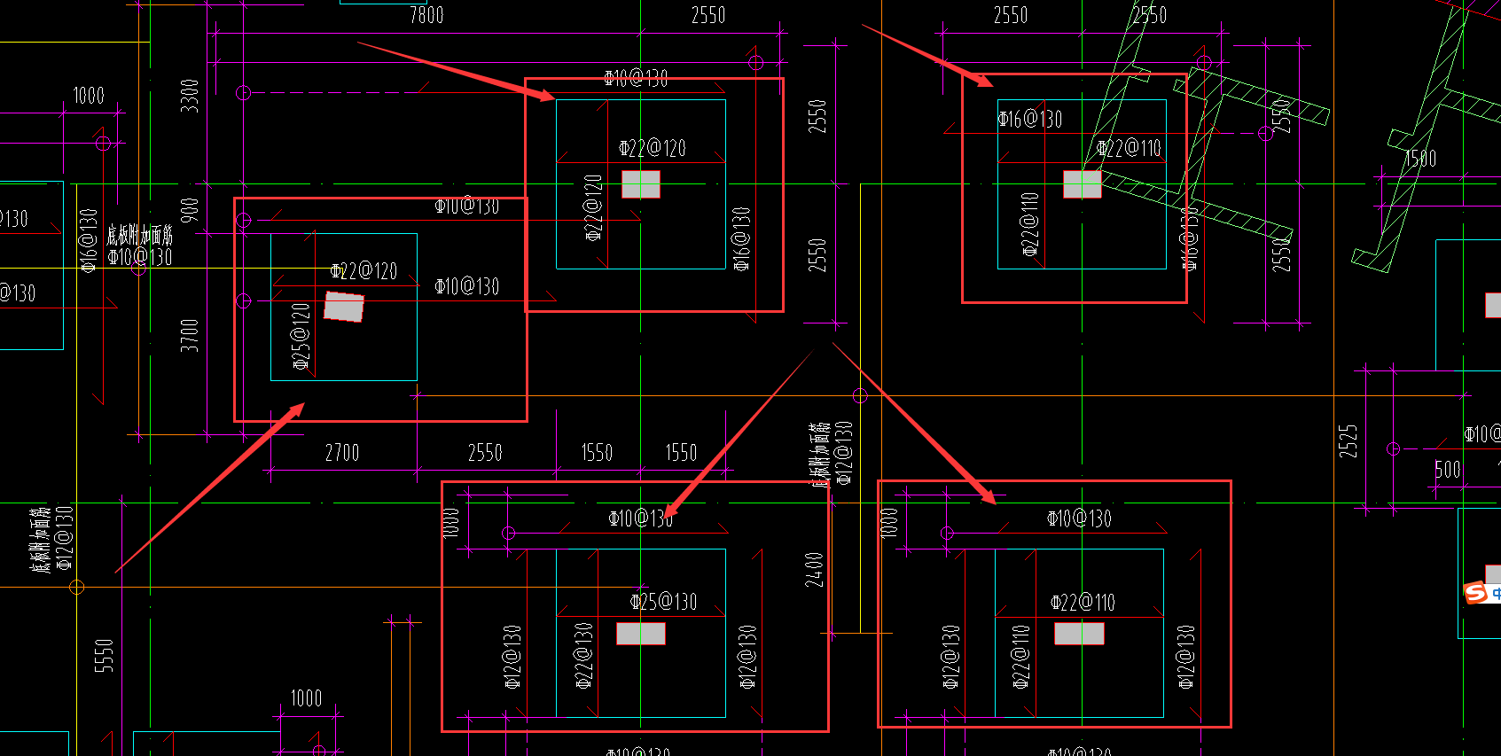Select gray column block under Φ25@130 label
The image size is (1501, 756).
coord(641,634)
